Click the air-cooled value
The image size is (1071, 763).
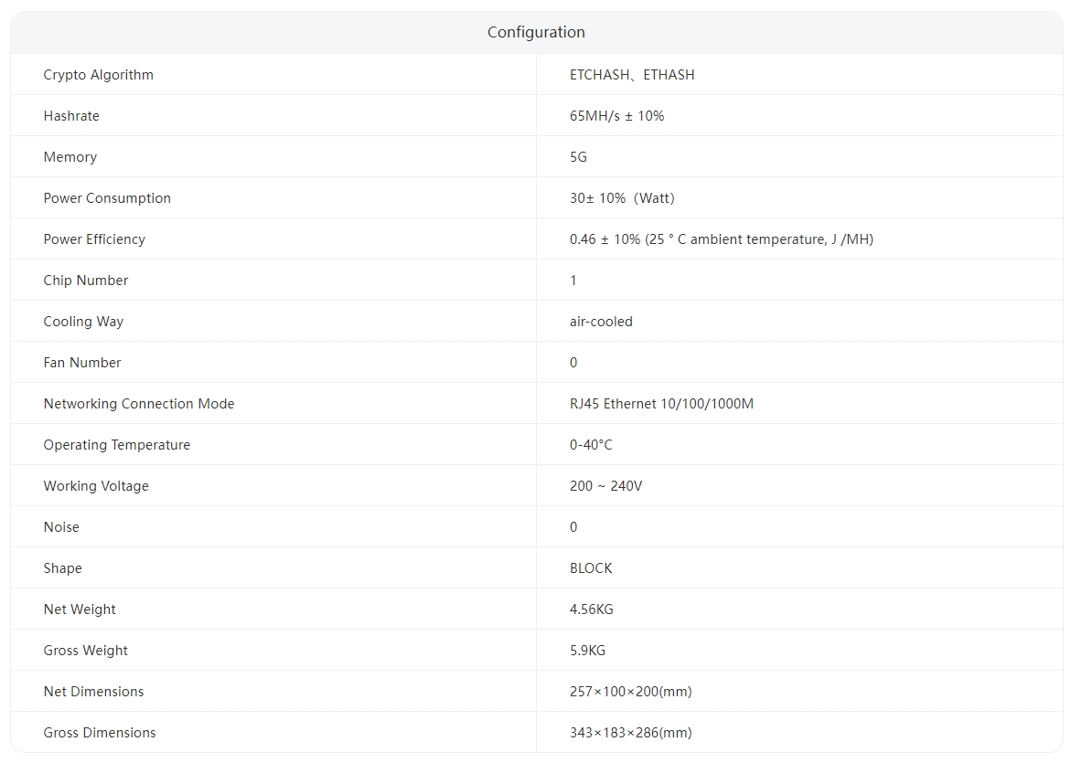[601, 322]
